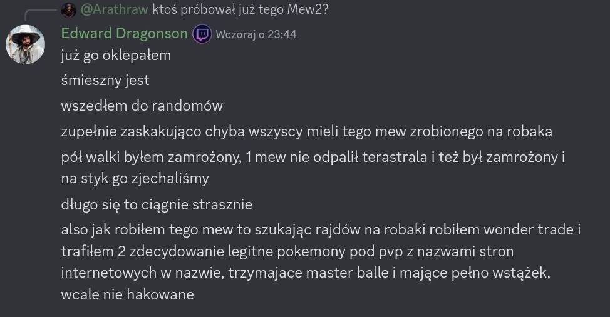
Task: Open the Edward Dragonson username profile
Action: 125,33
